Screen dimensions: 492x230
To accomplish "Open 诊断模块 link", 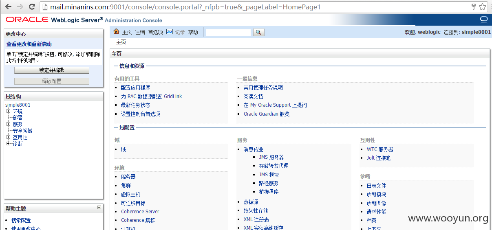I will 377,194.
